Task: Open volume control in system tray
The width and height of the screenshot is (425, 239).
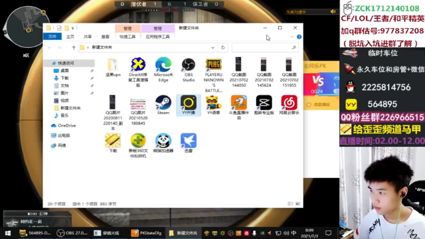Action: [x=286, y=233]
